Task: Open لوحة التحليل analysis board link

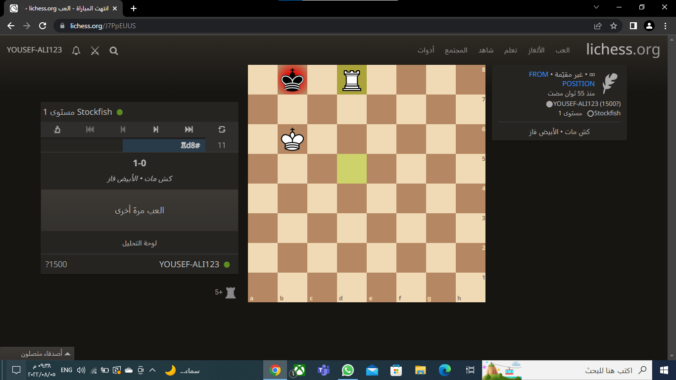Action: pyautogui.click(x=140, y=243)
